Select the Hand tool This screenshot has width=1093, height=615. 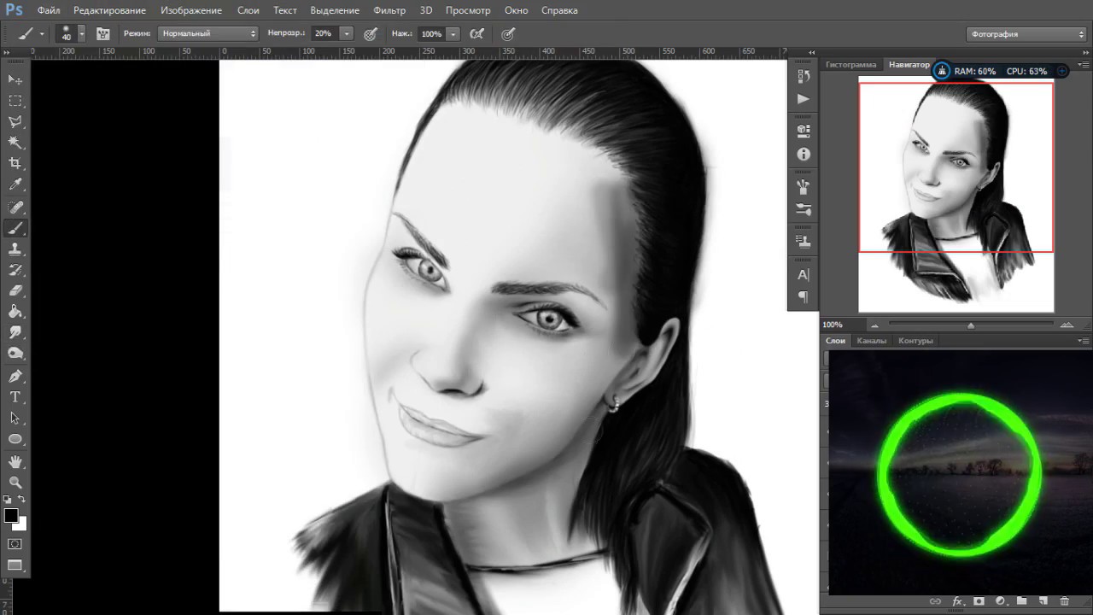point(15,462)
